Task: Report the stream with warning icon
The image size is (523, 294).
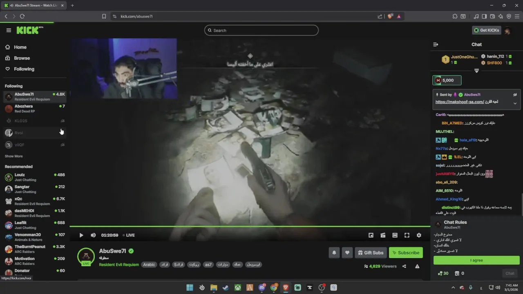Action: [417, 266]
